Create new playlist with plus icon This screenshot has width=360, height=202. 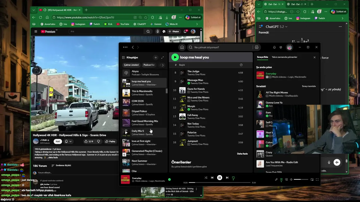[156, 58]
